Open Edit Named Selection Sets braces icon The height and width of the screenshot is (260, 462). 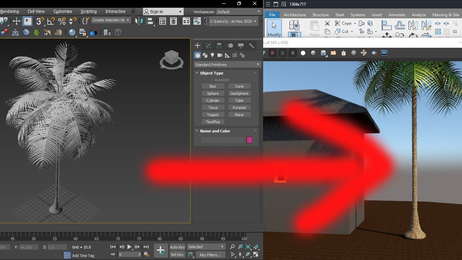[x=85, y=21]
